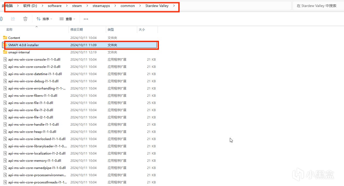The width and height of the screenshot is (344, 186).
Task: Click the 25 KB size value
Action: coord(151,103)
